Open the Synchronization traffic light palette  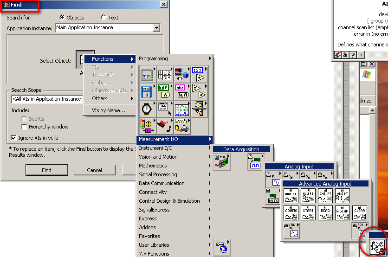point(148,126)
